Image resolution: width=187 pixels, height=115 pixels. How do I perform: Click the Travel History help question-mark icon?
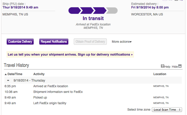click(162, 66)
